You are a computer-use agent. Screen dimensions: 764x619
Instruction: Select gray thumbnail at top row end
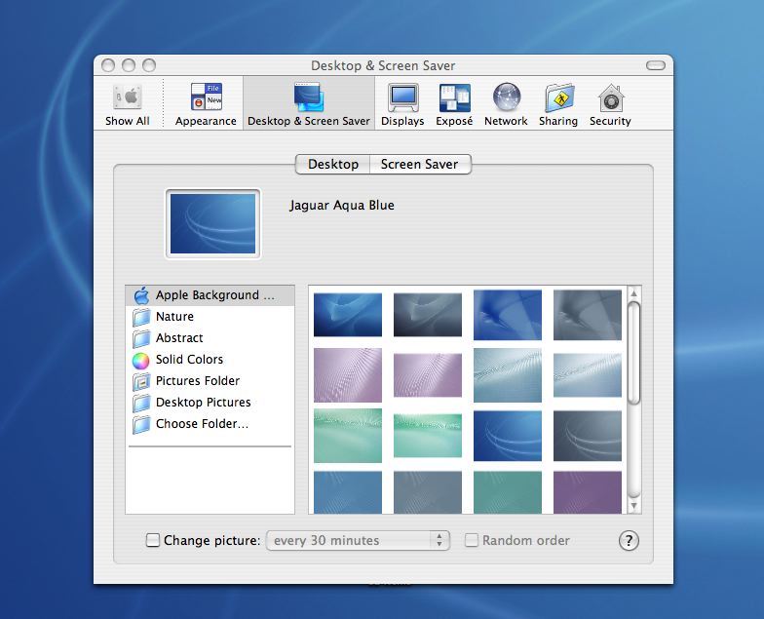tap(588, 315)
